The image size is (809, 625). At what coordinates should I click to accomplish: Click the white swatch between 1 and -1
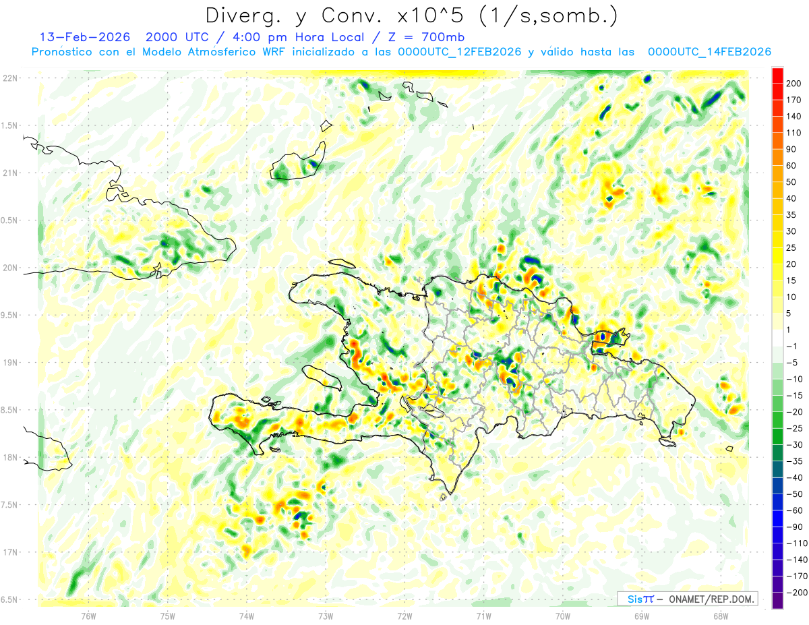pos(777,338)
